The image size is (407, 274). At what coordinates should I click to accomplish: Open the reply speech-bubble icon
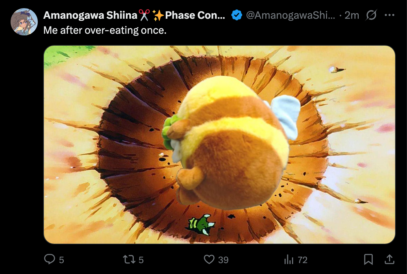[x=49, y=259]
